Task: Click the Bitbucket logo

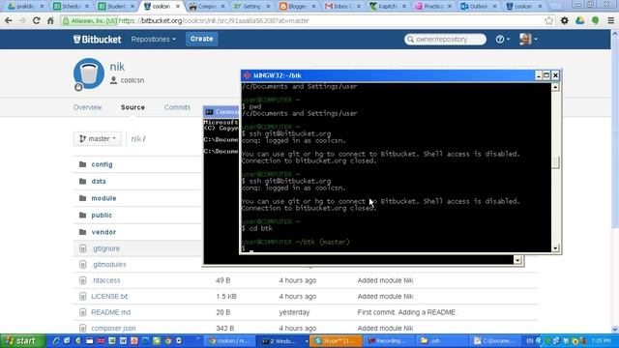Action: [97, 39]
